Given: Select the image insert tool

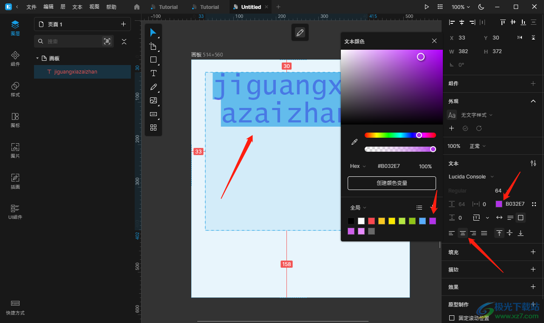Looking at the screenshot, I should tap(153, 101).
